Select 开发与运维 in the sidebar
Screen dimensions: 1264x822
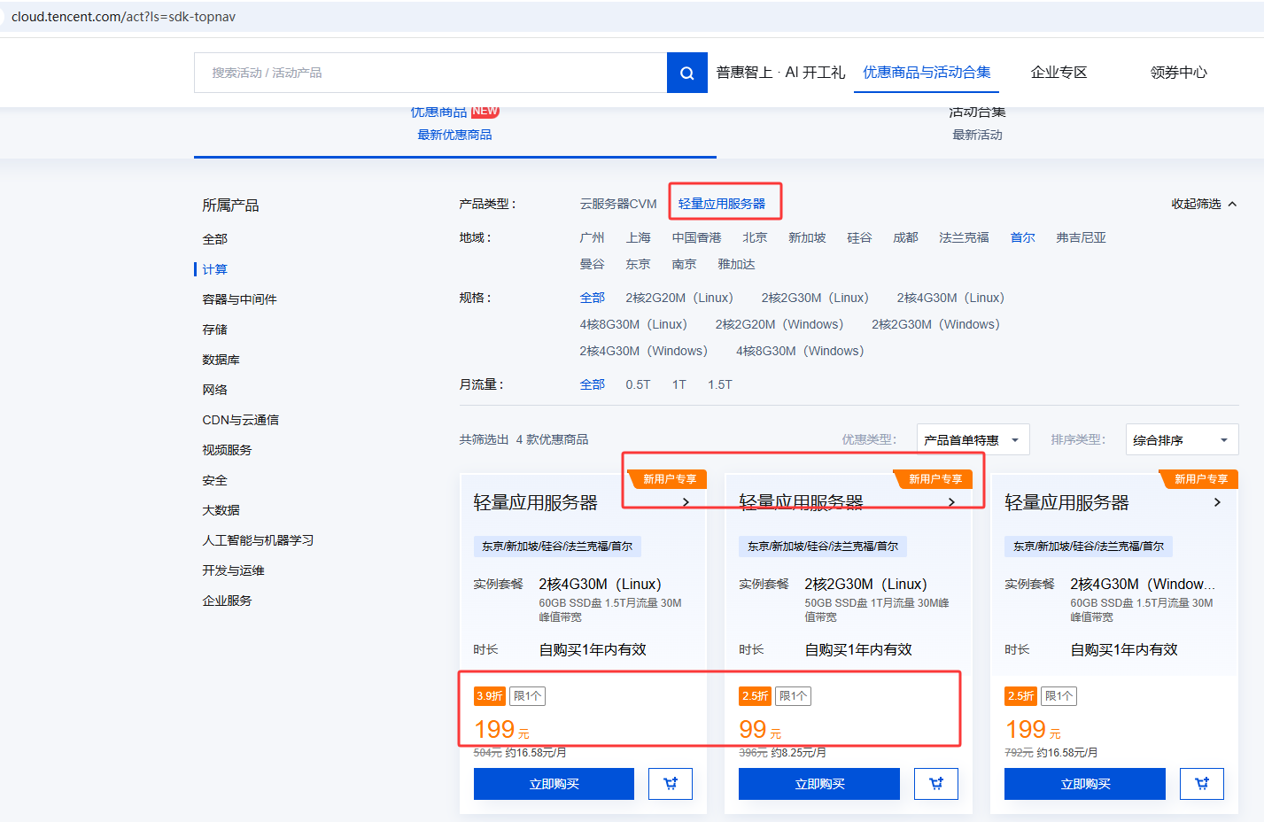tap(234, 570)
